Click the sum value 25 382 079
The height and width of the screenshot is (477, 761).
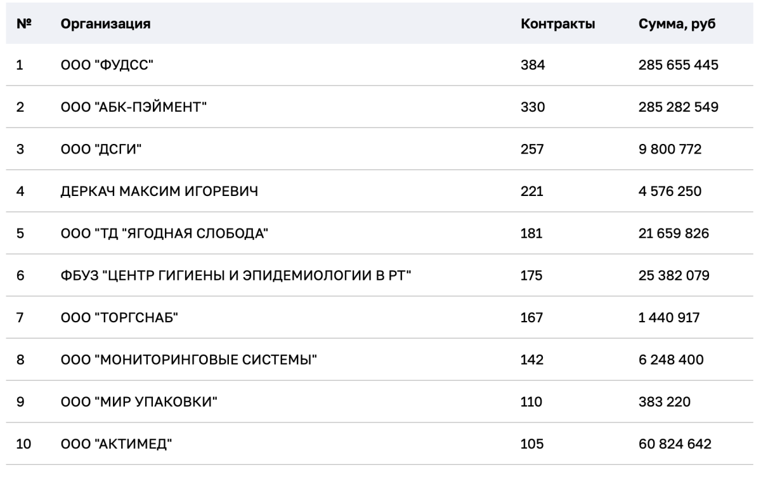coord(674,275)
